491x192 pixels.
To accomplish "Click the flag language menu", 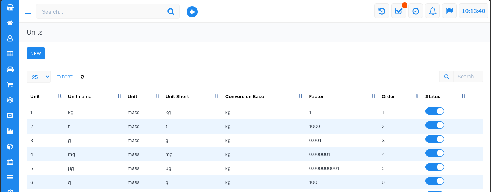I will tap(449, 11).
